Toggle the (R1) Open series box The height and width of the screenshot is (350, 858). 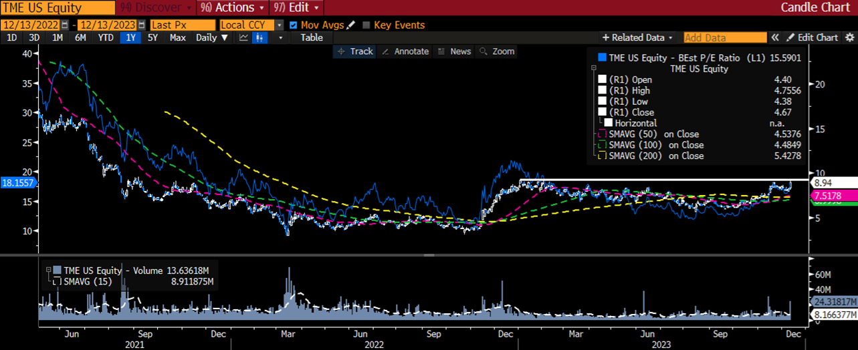[603, 79]
